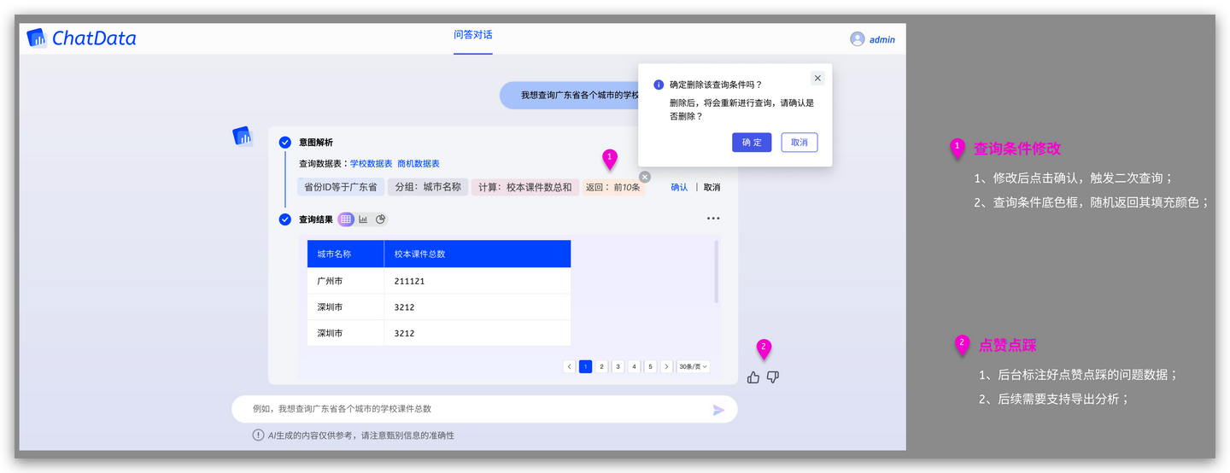This screenshot has height=473, width=1230.
Task: Edit the 计算：校本课件数总和 condition tag
Action: (525, 187)
